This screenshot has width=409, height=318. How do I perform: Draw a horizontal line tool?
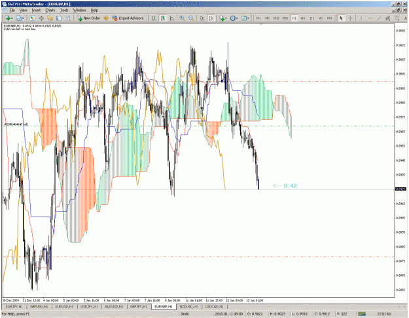[370, 18]
